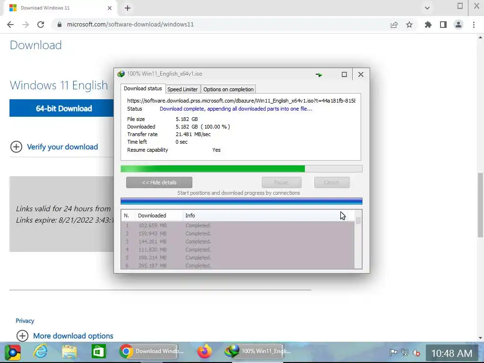Bookmark this page with star icon
This screenshot has width=484, height=363.
409,25
